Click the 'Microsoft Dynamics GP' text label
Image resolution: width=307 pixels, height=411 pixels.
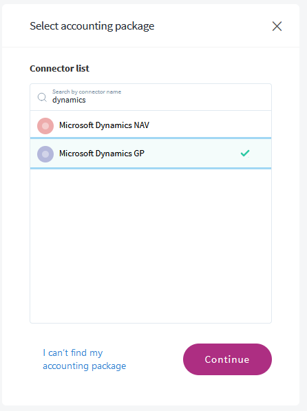(x=102, y=154)
